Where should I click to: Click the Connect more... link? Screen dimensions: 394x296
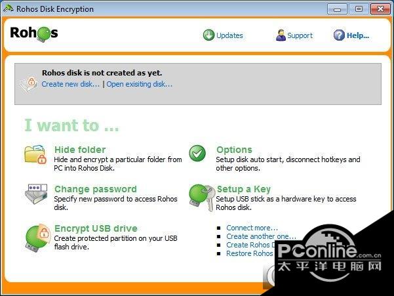252,228
